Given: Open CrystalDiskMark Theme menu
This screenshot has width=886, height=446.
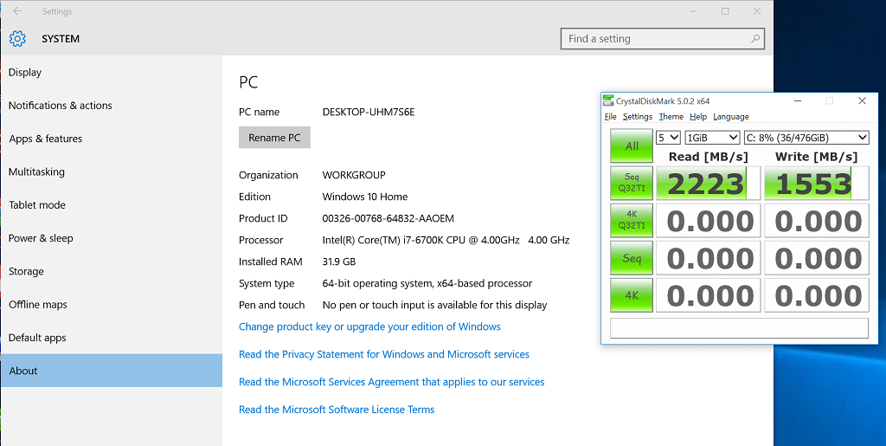Looking at the screenshot, I should tap(671, 116).
